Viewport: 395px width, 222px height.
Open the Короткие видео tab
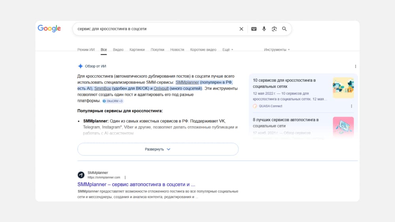(x=203, y=50)
